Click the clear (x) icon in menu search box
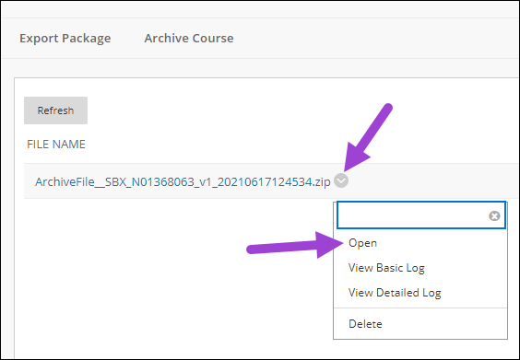Viewport: 520px width, 360px height. pyautogui.click(x=494, y=216)
